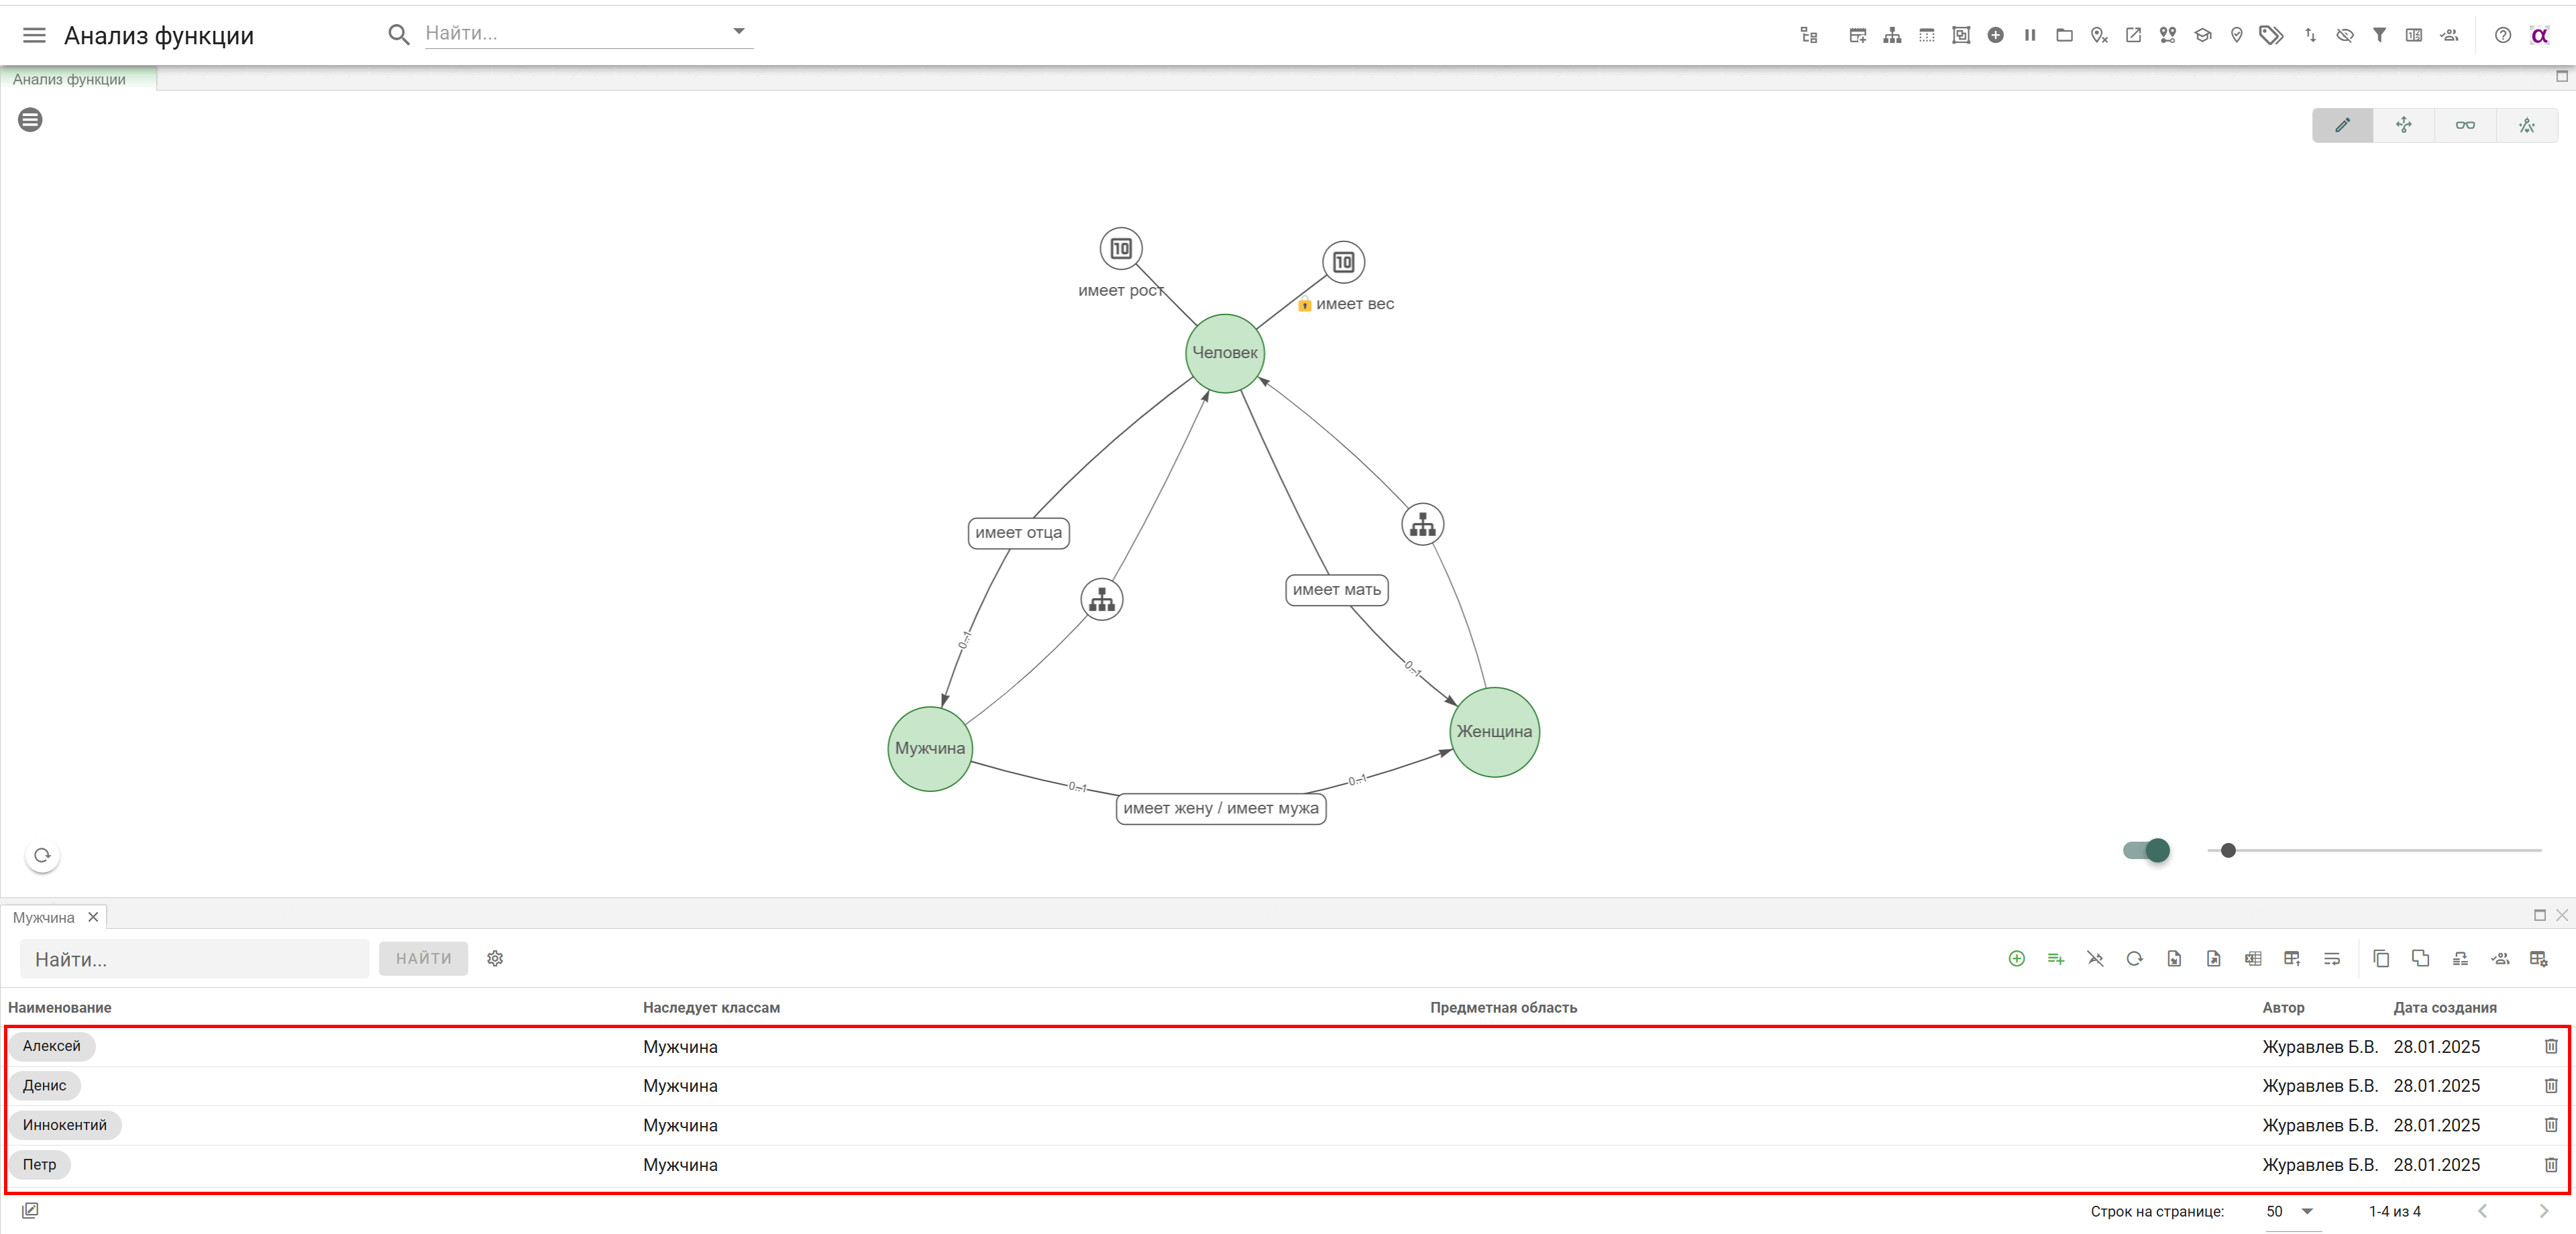Click the graph scale slider handle
This screenshot has width=2576, height=1234.
click(x=2227, y=850)
